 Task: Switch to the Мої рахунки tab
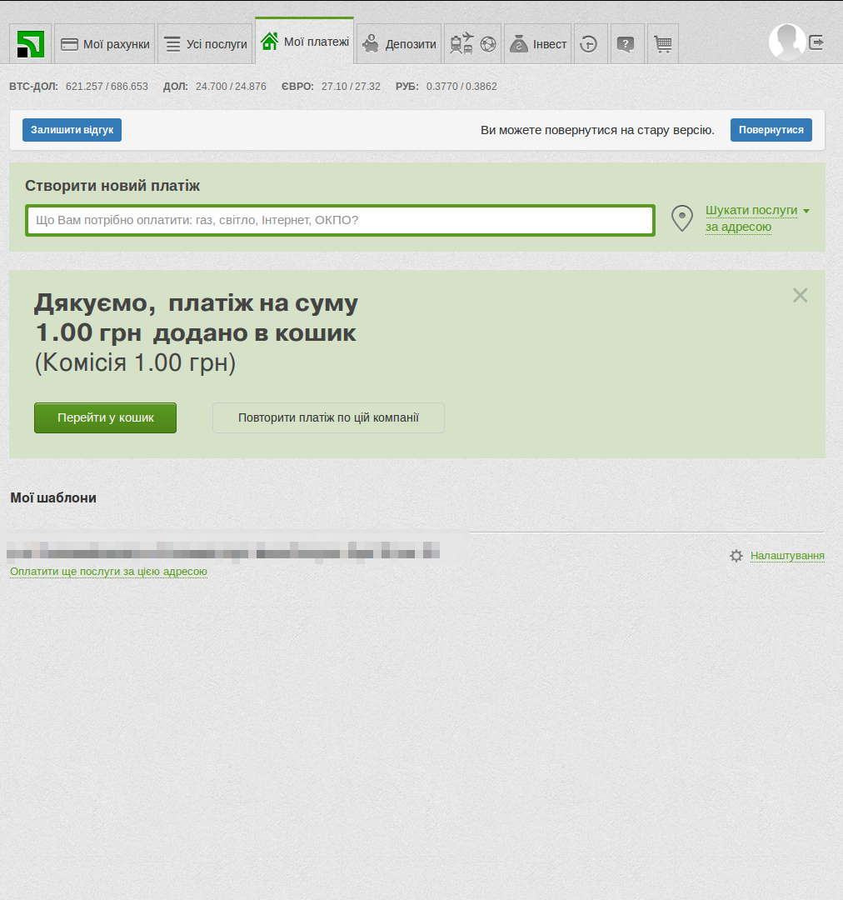[105, 44]
